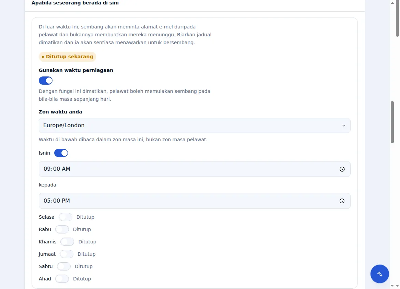Click the Isnin closing time field 05:00 PM
This screenshot has height=289, width=400.
[x=195, y=201]
